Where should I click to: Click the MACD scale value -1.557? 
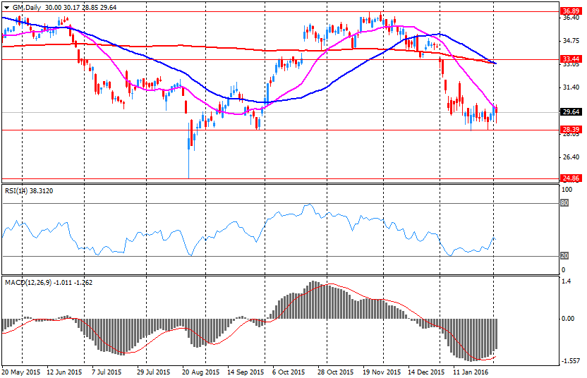coord(571,361)
